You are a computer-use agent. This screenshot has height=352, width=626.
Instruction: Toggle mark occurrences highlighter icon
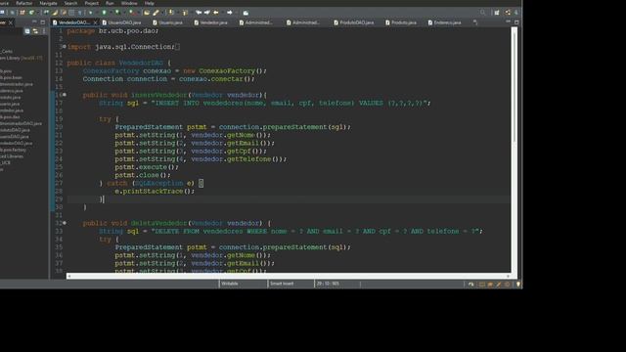55,13
